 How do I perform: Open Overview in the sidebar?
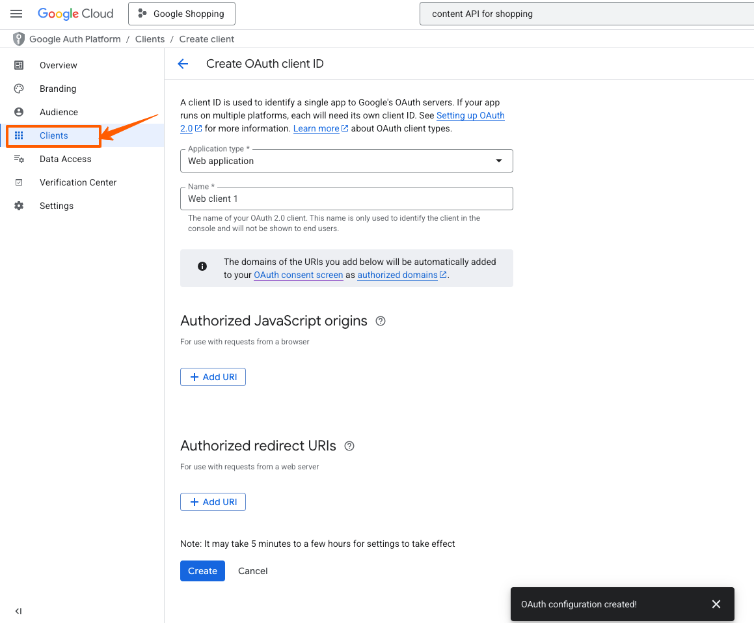click(x=58, y=65)
